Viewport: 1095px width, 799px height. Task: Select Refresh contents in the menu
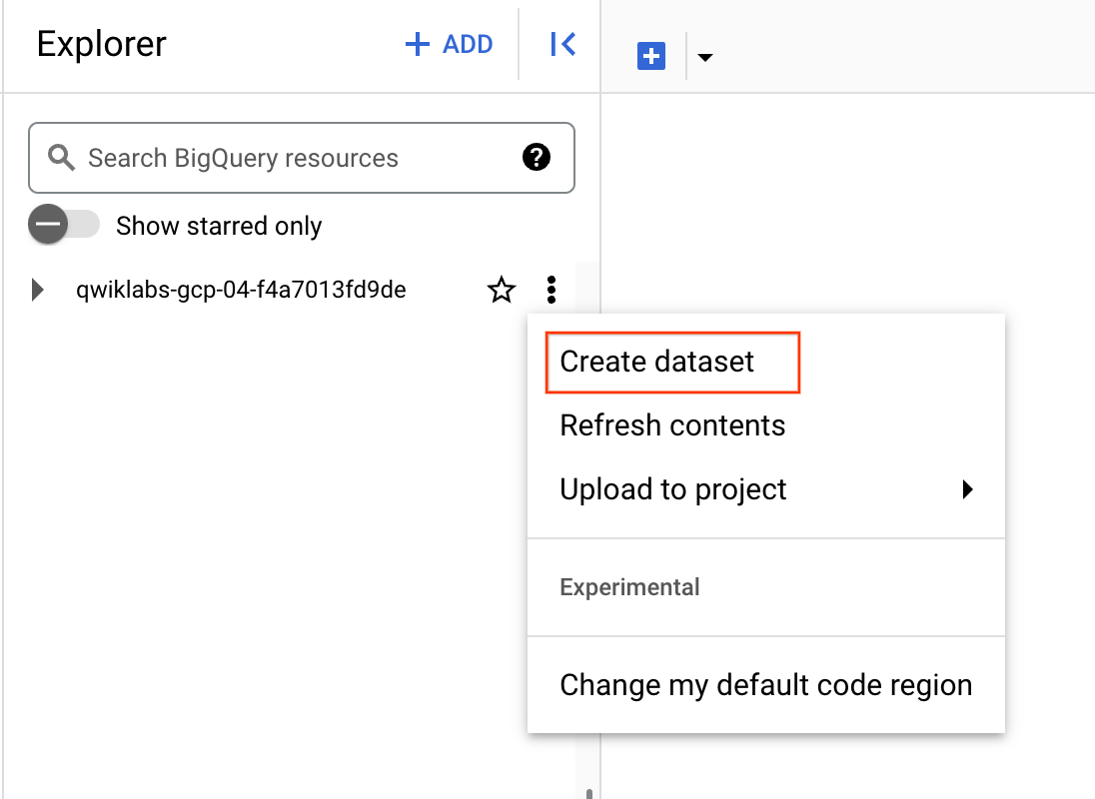click(x=766, y=425)
